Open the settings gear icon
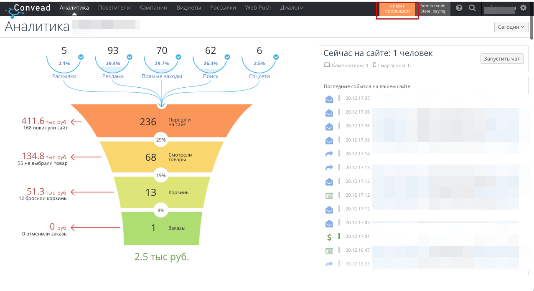Viewport: 534px width, 291px height. [523, 8]
